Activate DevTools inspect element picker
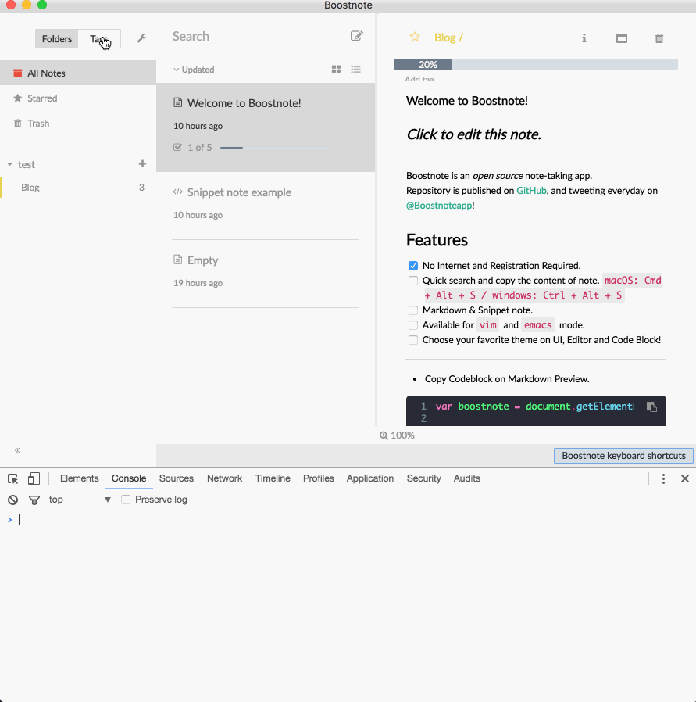This screenshot has width=696, height=702. pyautogui.click(x=13, y=478)
